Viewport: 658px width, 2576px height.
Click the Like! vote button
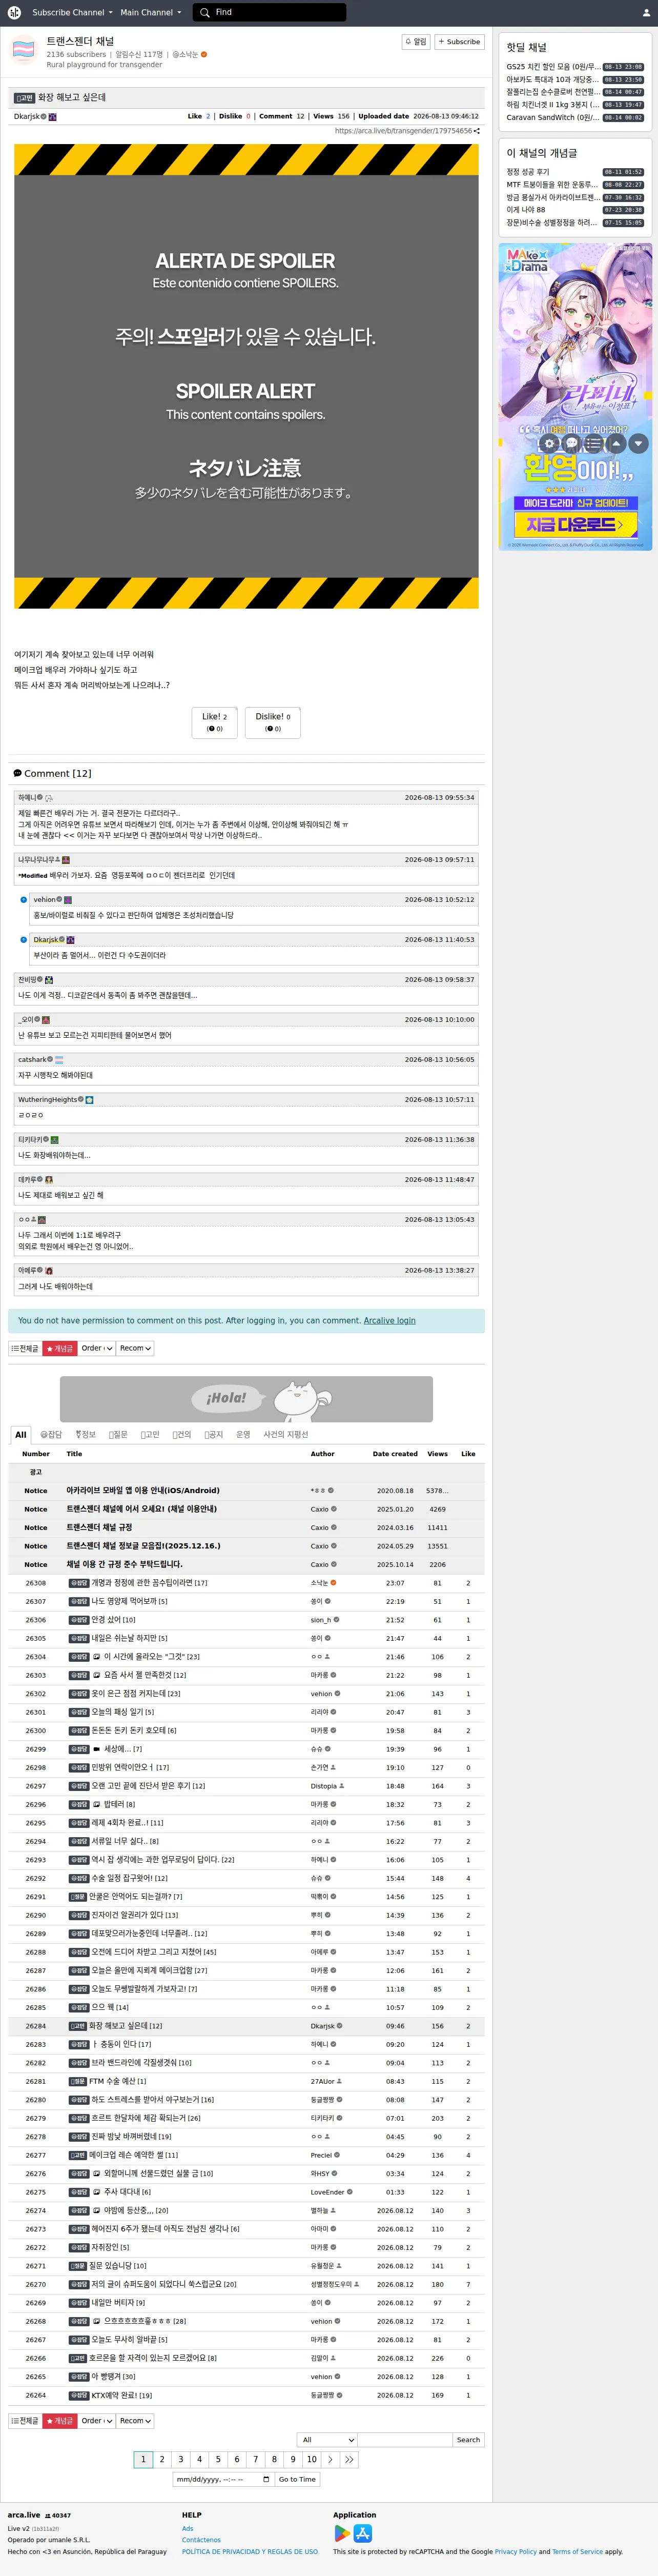(x=214, y=722)
